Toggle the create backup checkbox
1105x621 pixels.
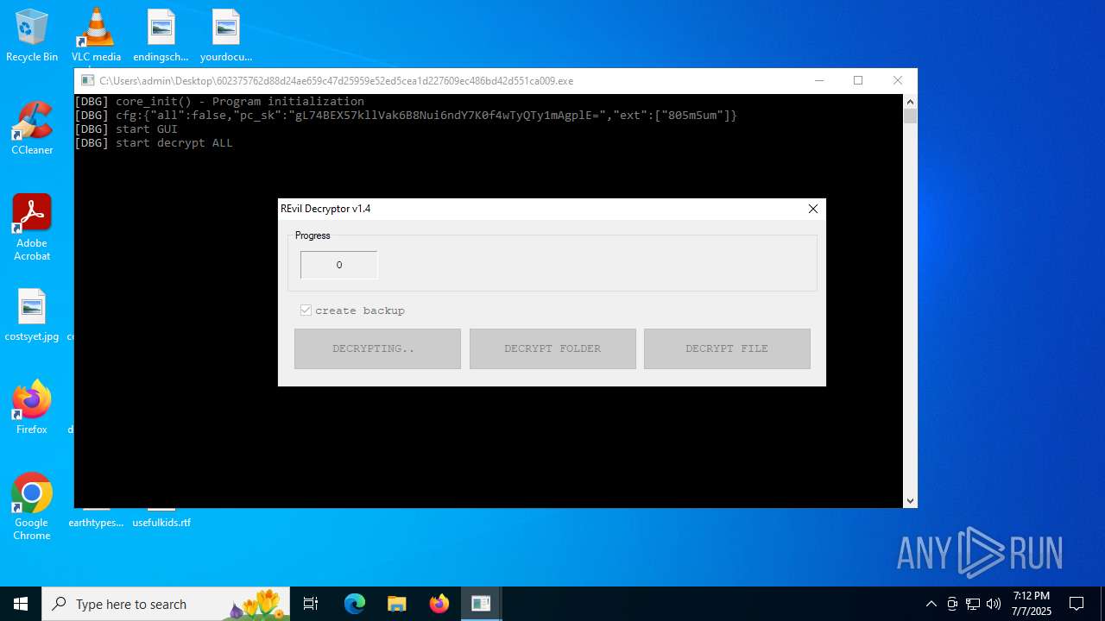point(306,310)
